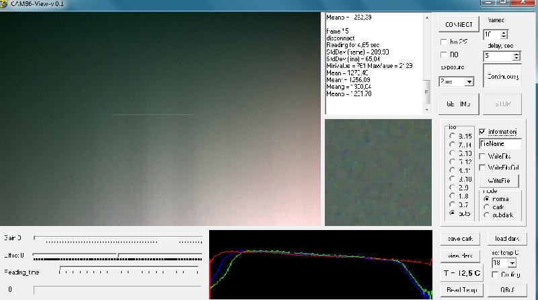Image resolution: width=538 pixels, height=300 pixels.
Task: Choose dark mode radio button
Action: pyautogui.click(x=486, y=207)
